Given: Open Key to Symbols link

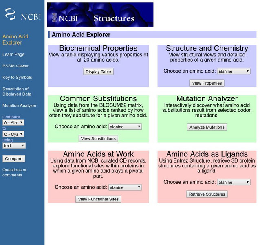Looking at the screenshot, I should tap(17, 77).
